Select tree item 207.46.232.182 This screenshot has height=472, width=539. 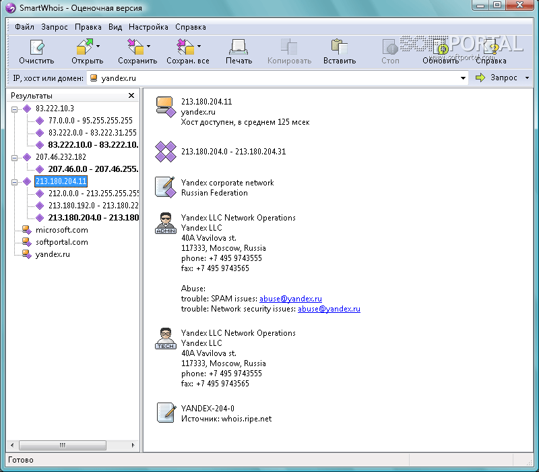pyautogui.click(x=61, y=157)
